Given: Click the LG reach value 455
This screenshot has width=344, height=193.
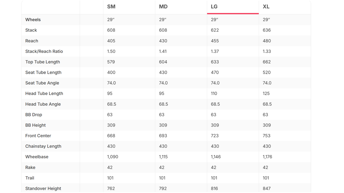Looking at the screenshot, I should 215,41.
